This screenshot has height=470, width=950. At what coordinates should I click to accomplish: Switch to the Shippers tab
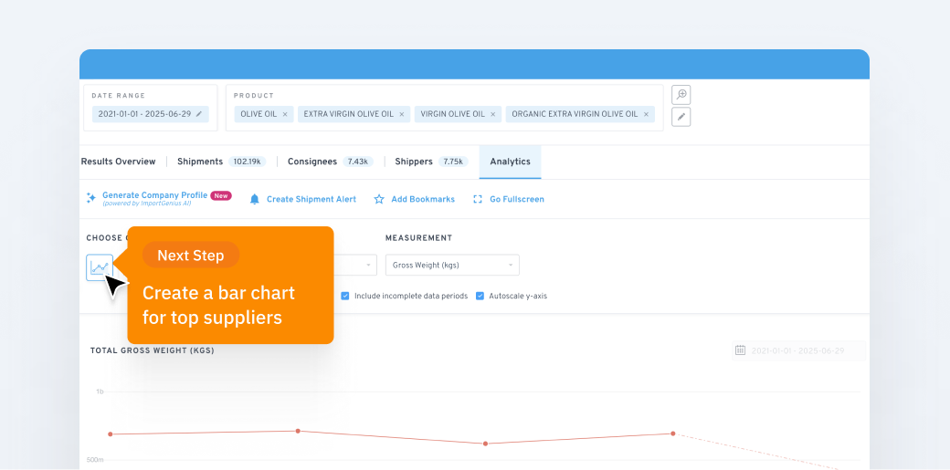(x=414, y=162)
